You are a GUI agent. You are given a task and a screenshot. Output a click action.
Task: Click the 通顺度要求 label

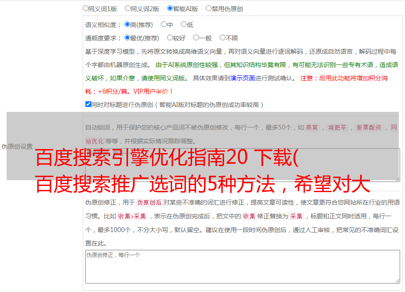[103, 39]
